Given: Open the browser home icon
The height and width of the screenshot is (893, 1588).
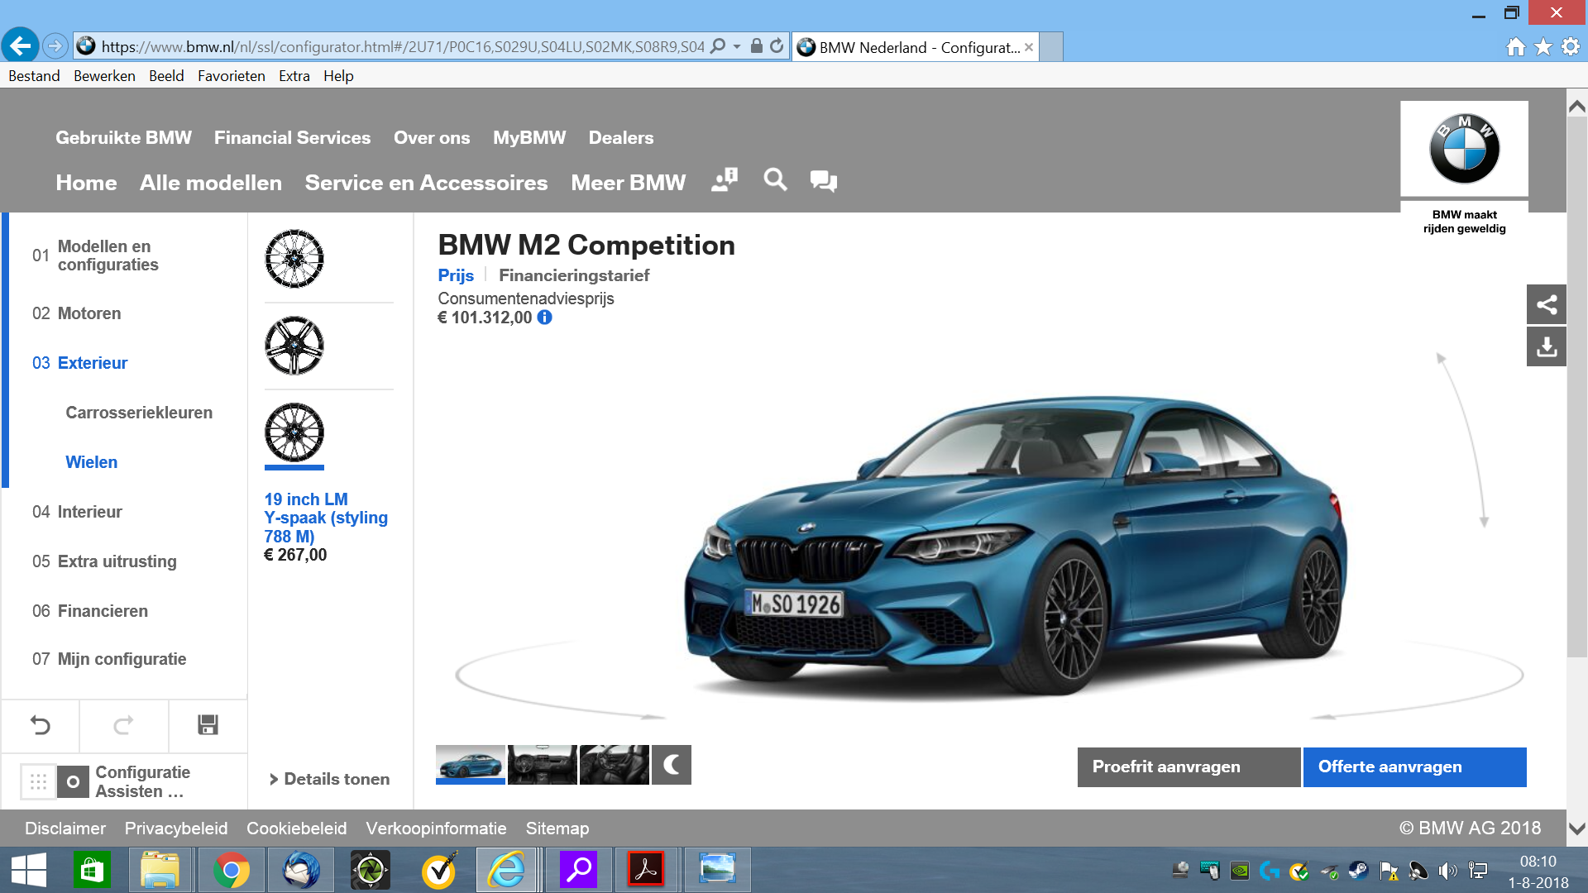Looking at the screenshot, I should point(1516,46).
